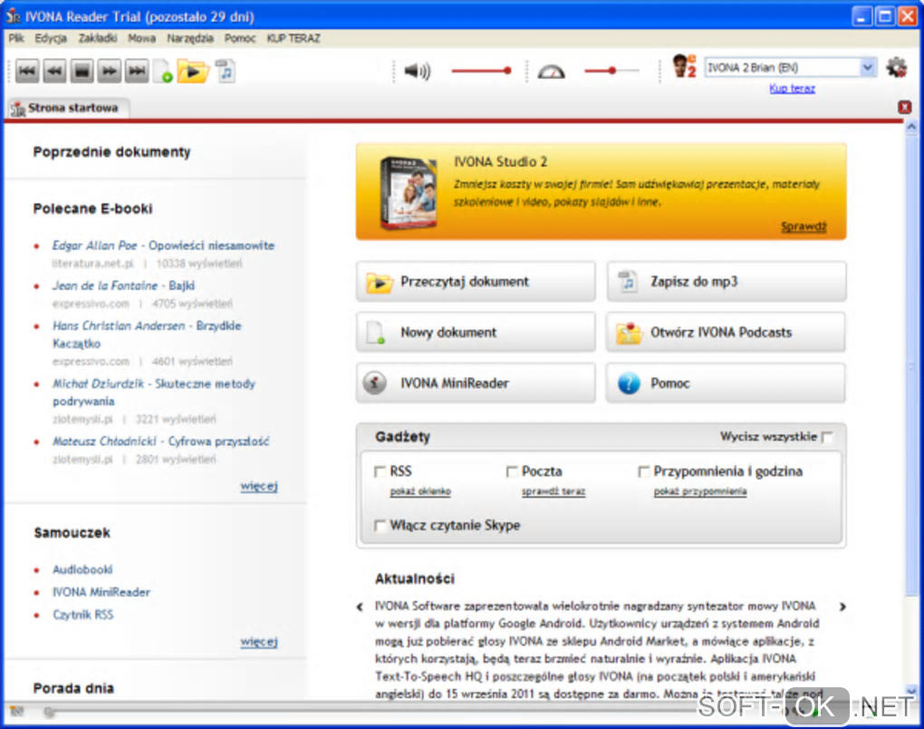Screen dimensions: 924x729
Task: Open Jean de la Fontaine Bajki e-book
Action: (123, 286)
